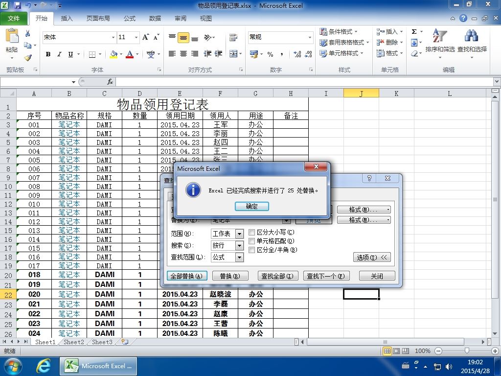Adjust the zoom slider handle
This screenshot has height=376, width=501.
467,351
